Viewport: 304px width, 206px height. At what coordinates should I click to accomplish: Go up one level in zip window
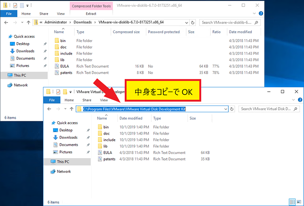28,23
